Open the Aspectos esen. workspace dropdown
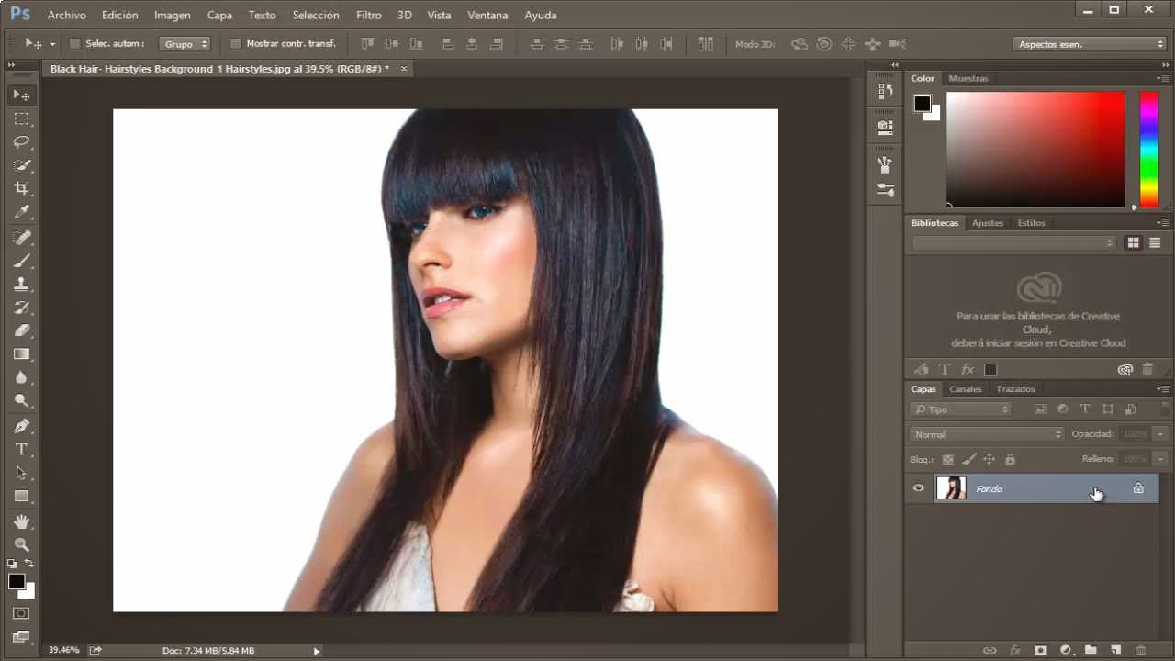This screenshot has height=661, width=1175. coord(1090,43)
